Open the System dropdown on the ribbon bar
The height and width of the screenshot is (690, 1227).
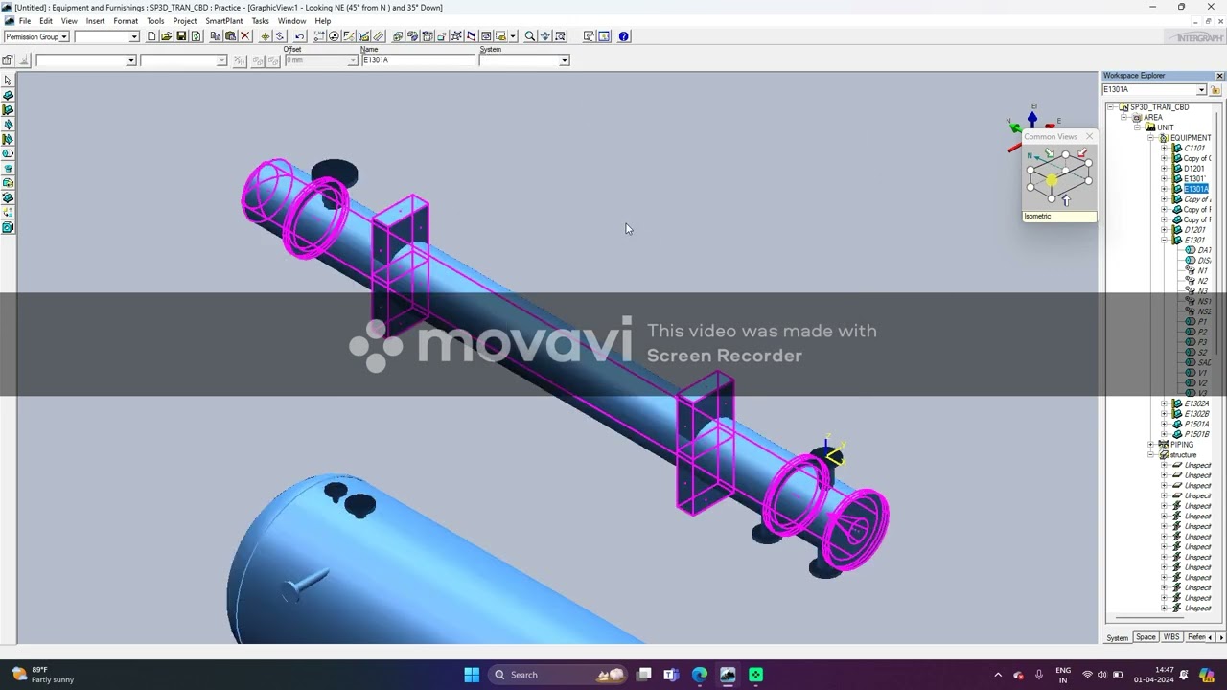tap(565, 60)
